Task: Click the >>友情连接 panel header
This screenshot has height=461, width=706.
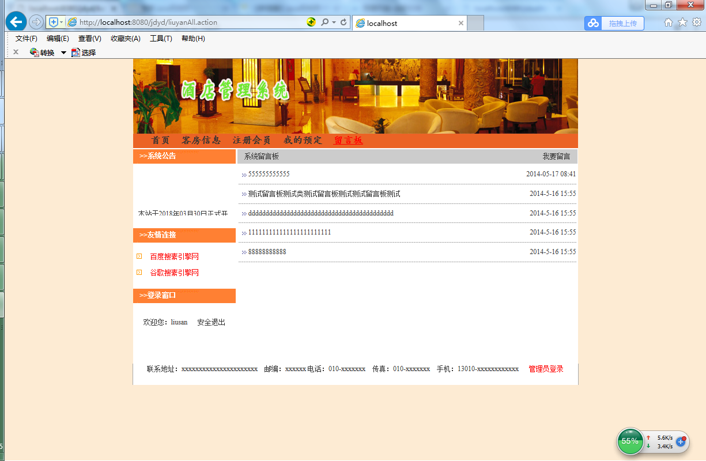Action: [x=184, y=235]
